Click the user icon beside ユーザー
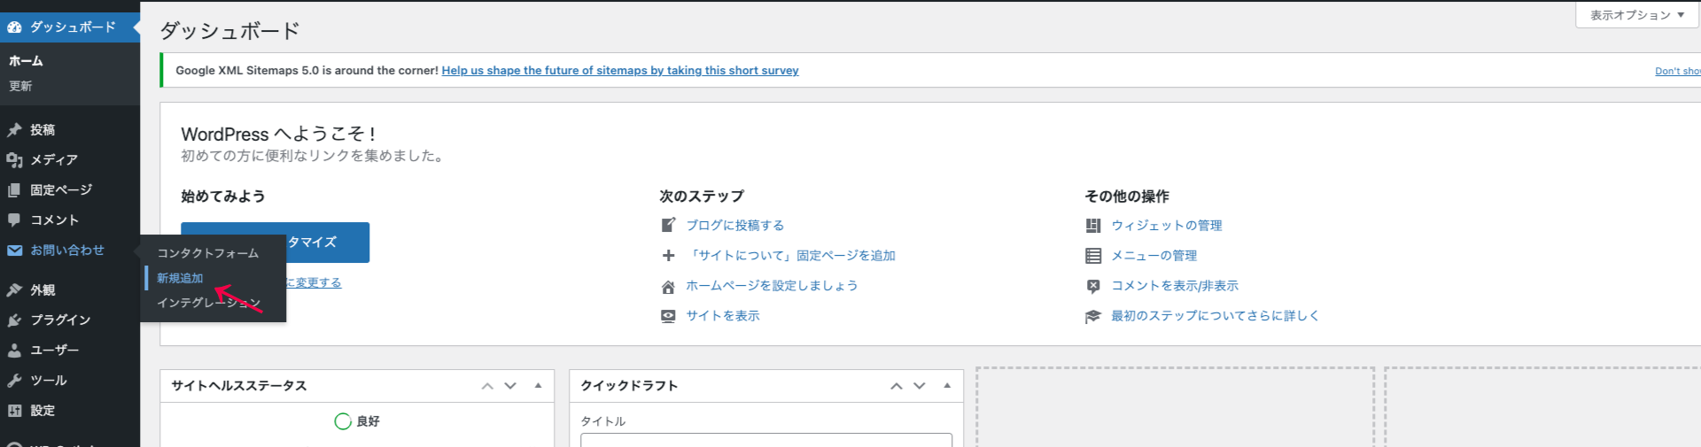This screenshot has width=1701, height=447. pyautogui.click(x=14, y=351)
